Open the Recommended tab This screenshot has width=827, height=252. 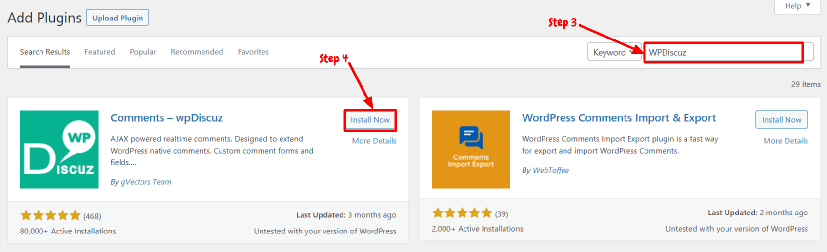(x=197, y=52)
